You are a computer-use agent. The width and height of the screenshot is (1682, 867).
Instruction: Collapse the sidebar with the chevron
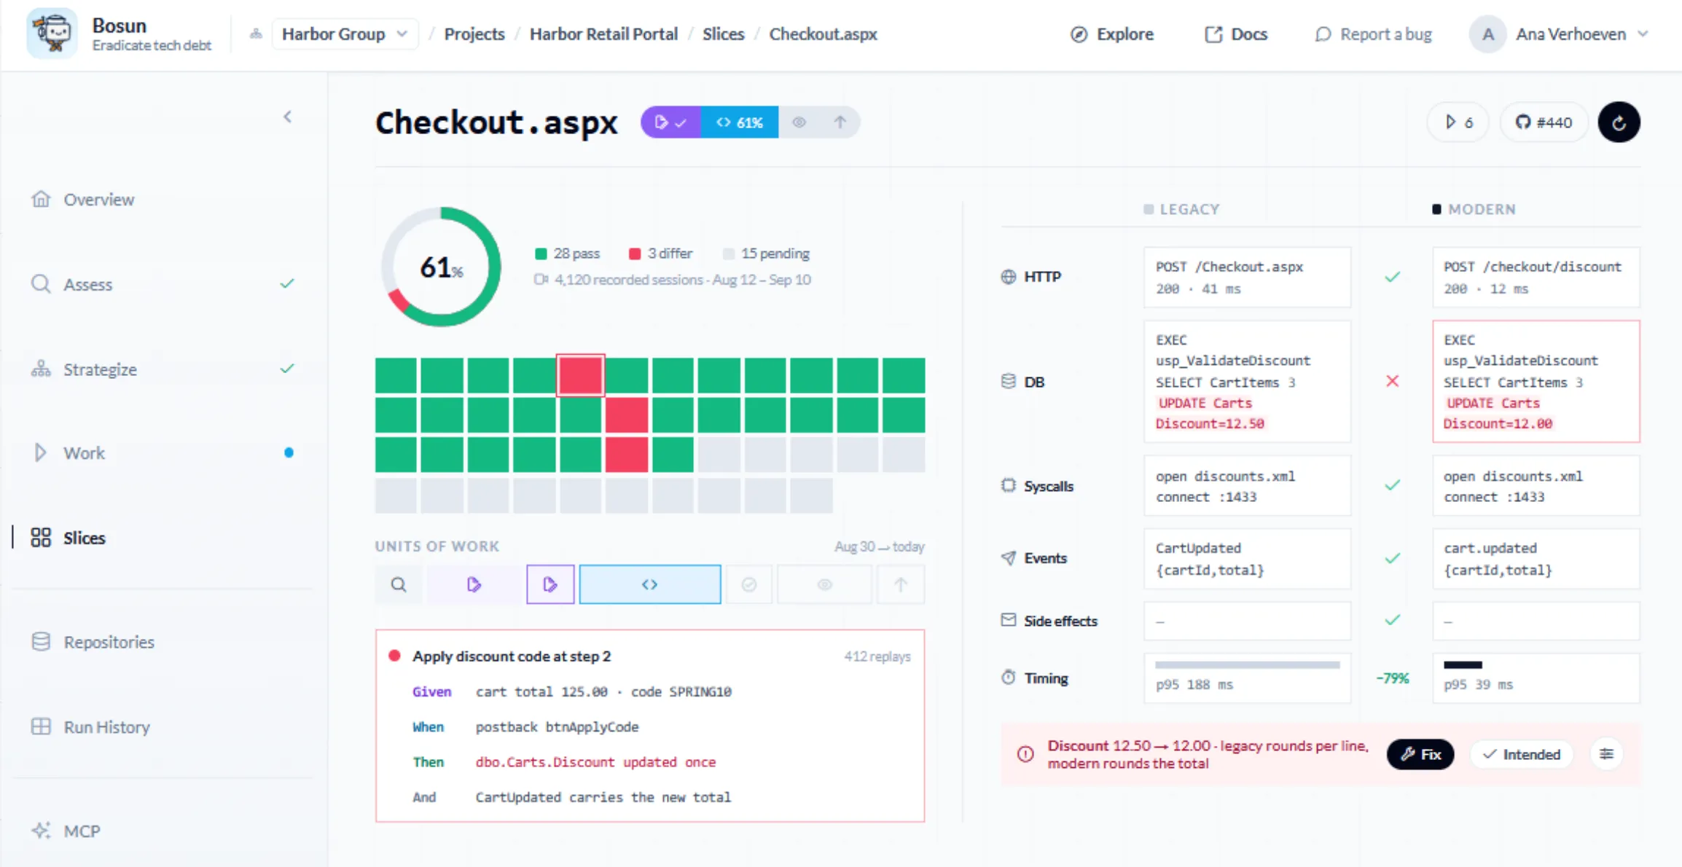coord(288,117)
